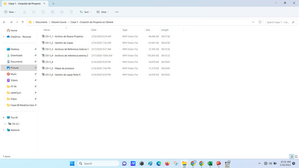Screen dimensions: 299x168
Task: Click Deswik Course in the breadcrumb path
Action: [x=59, y=22]
